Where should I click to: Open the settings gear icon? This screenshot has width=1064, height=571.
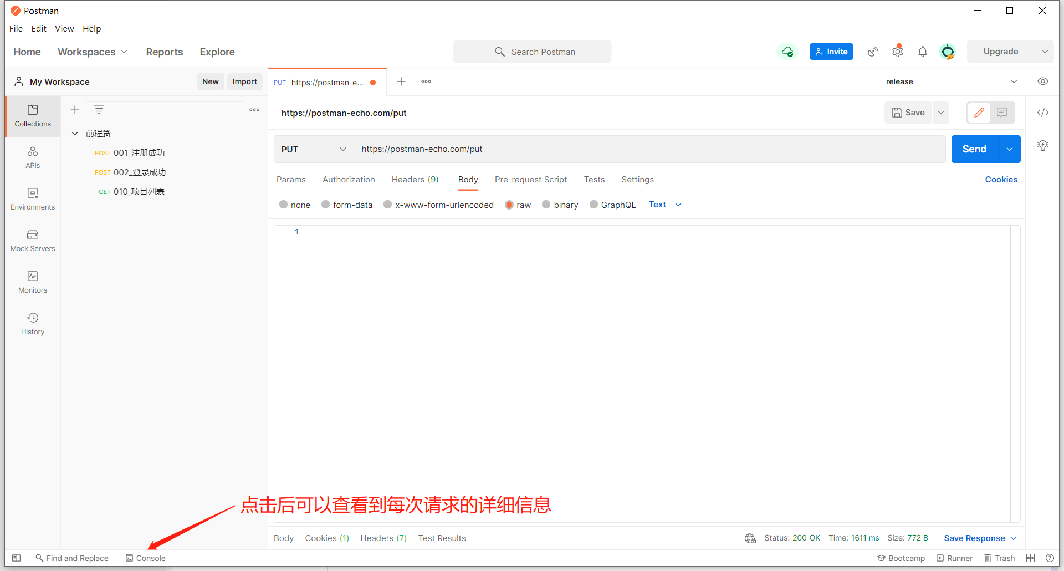click(898, 52)
